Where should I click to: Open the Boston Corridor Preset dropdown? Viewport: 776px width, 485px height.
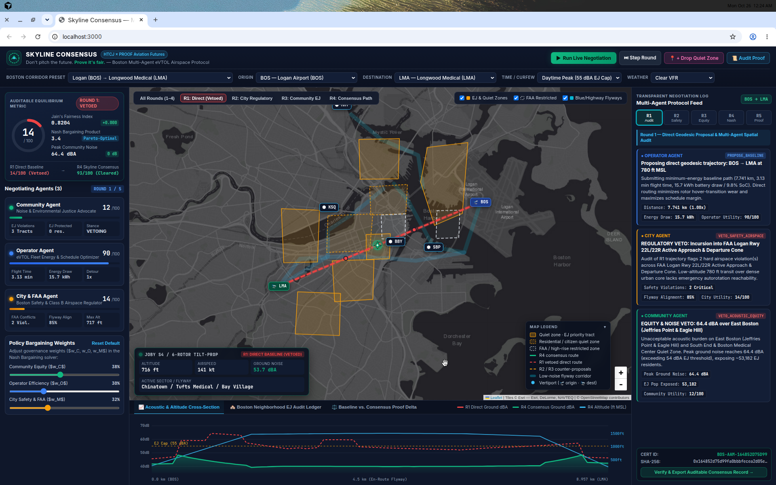pyautogui.click(x=150, y=78)
